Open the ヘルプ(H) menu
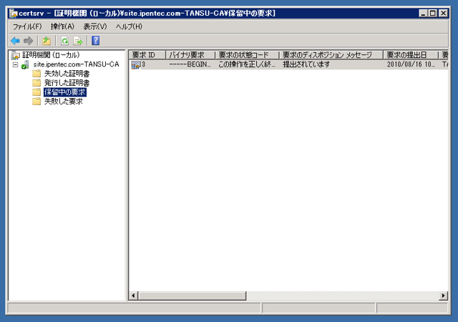This screenshot has width=458, height=322. pos(129,26)
